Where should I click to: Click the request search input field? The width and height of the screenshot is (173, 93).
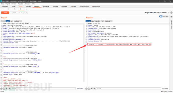[x=43, y=89]
